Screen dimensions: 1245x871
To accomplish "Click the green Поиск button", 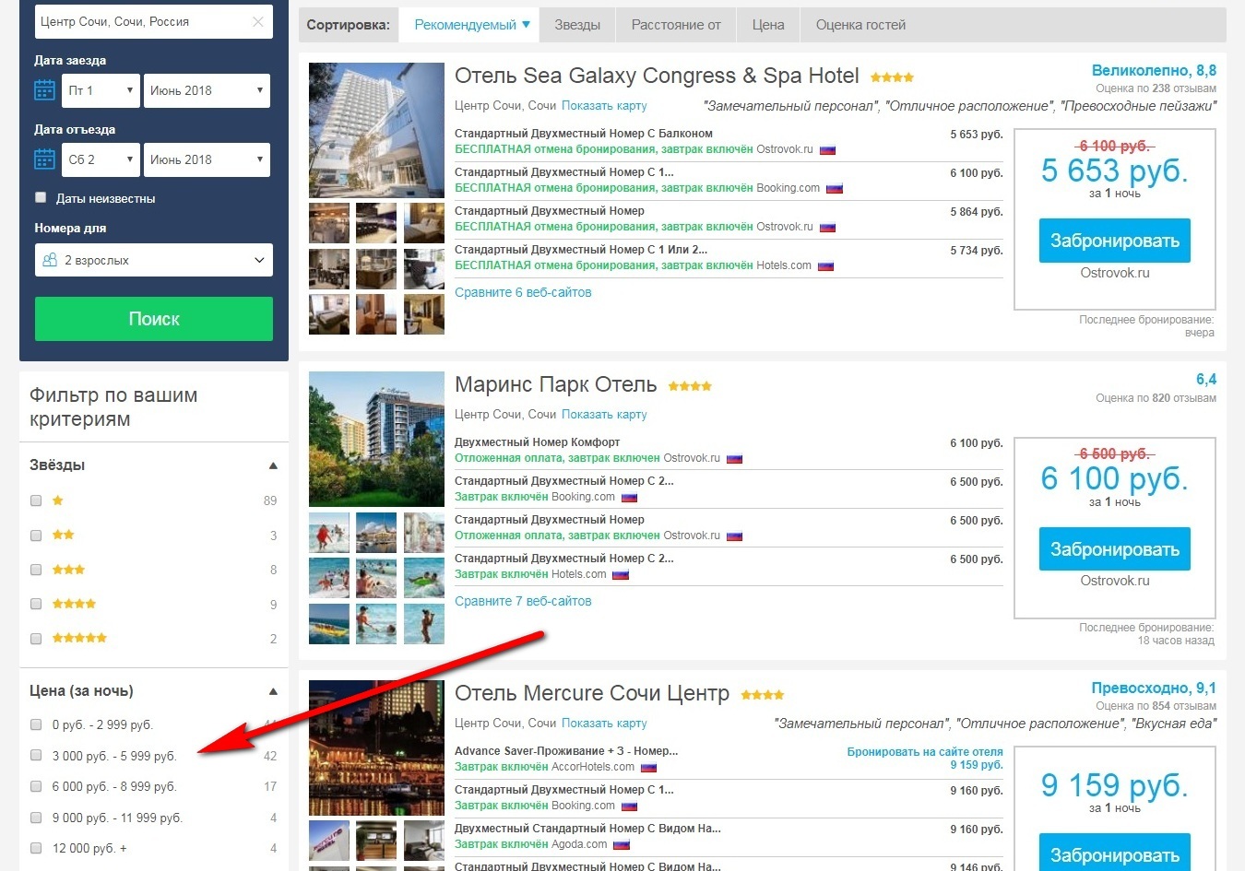I will pos(154,319).
